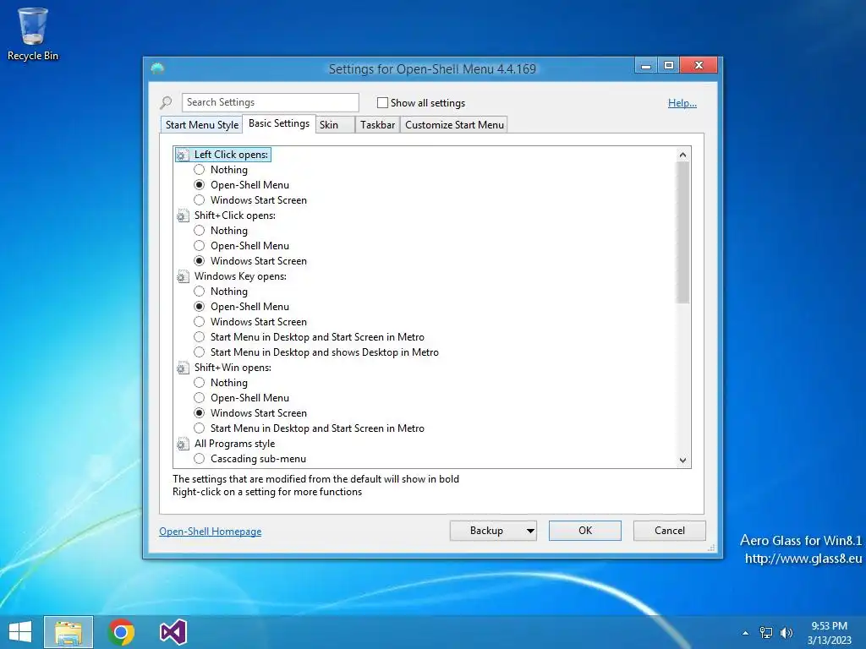Click the settings list scrollbar thumb

[x=682, y=232]
